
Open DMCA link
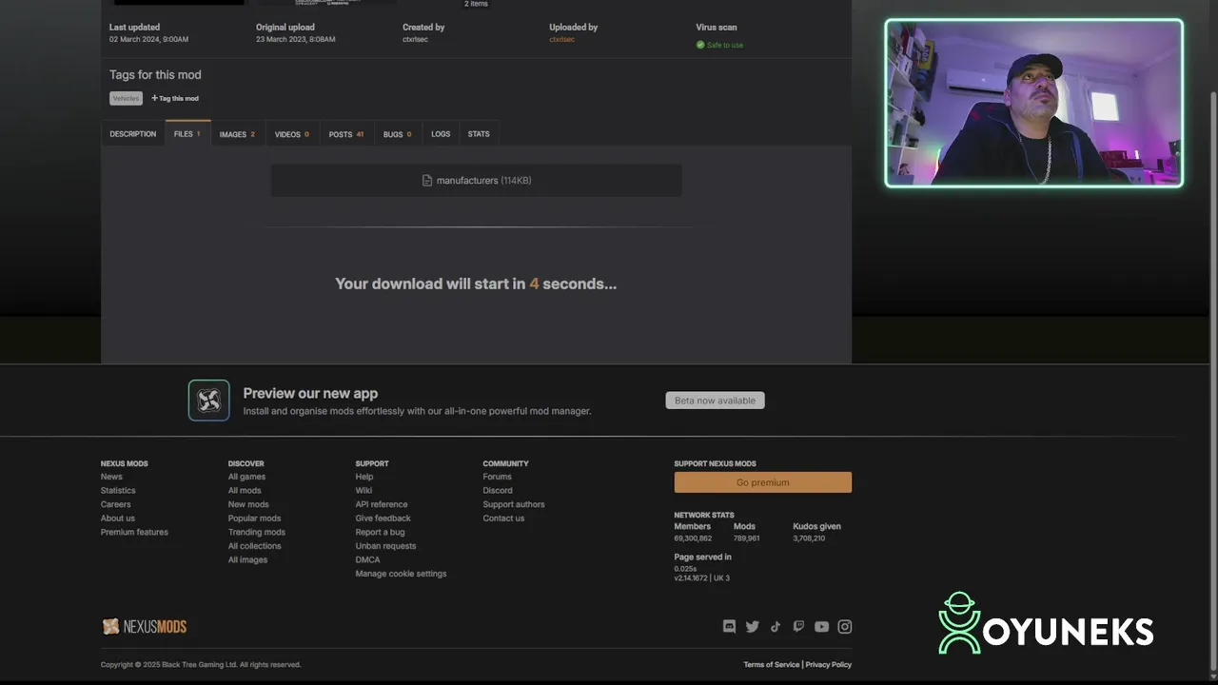(x=367, y=559)
